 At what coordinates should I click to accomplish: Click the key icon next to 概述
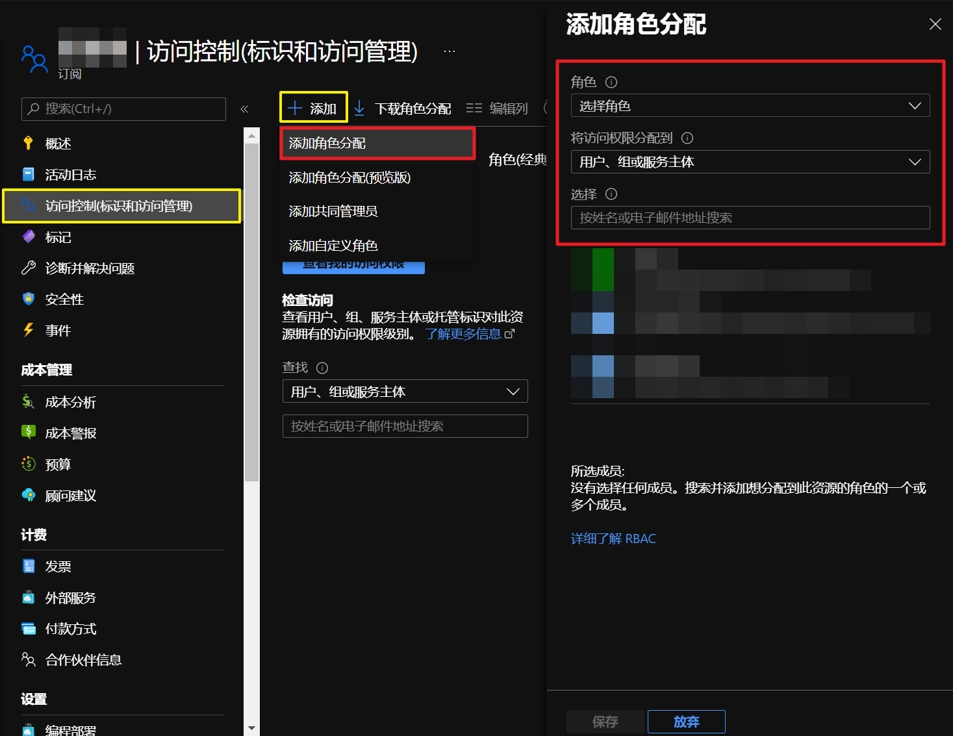(28, 144)
